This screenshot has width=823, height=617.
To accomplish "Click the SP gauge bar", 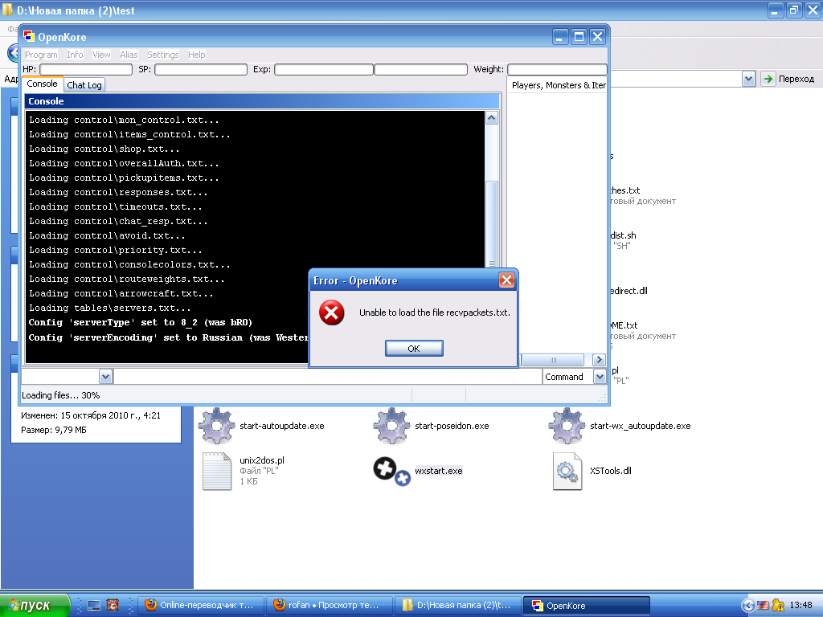I will pyautogui.click(x=201, y=69).
